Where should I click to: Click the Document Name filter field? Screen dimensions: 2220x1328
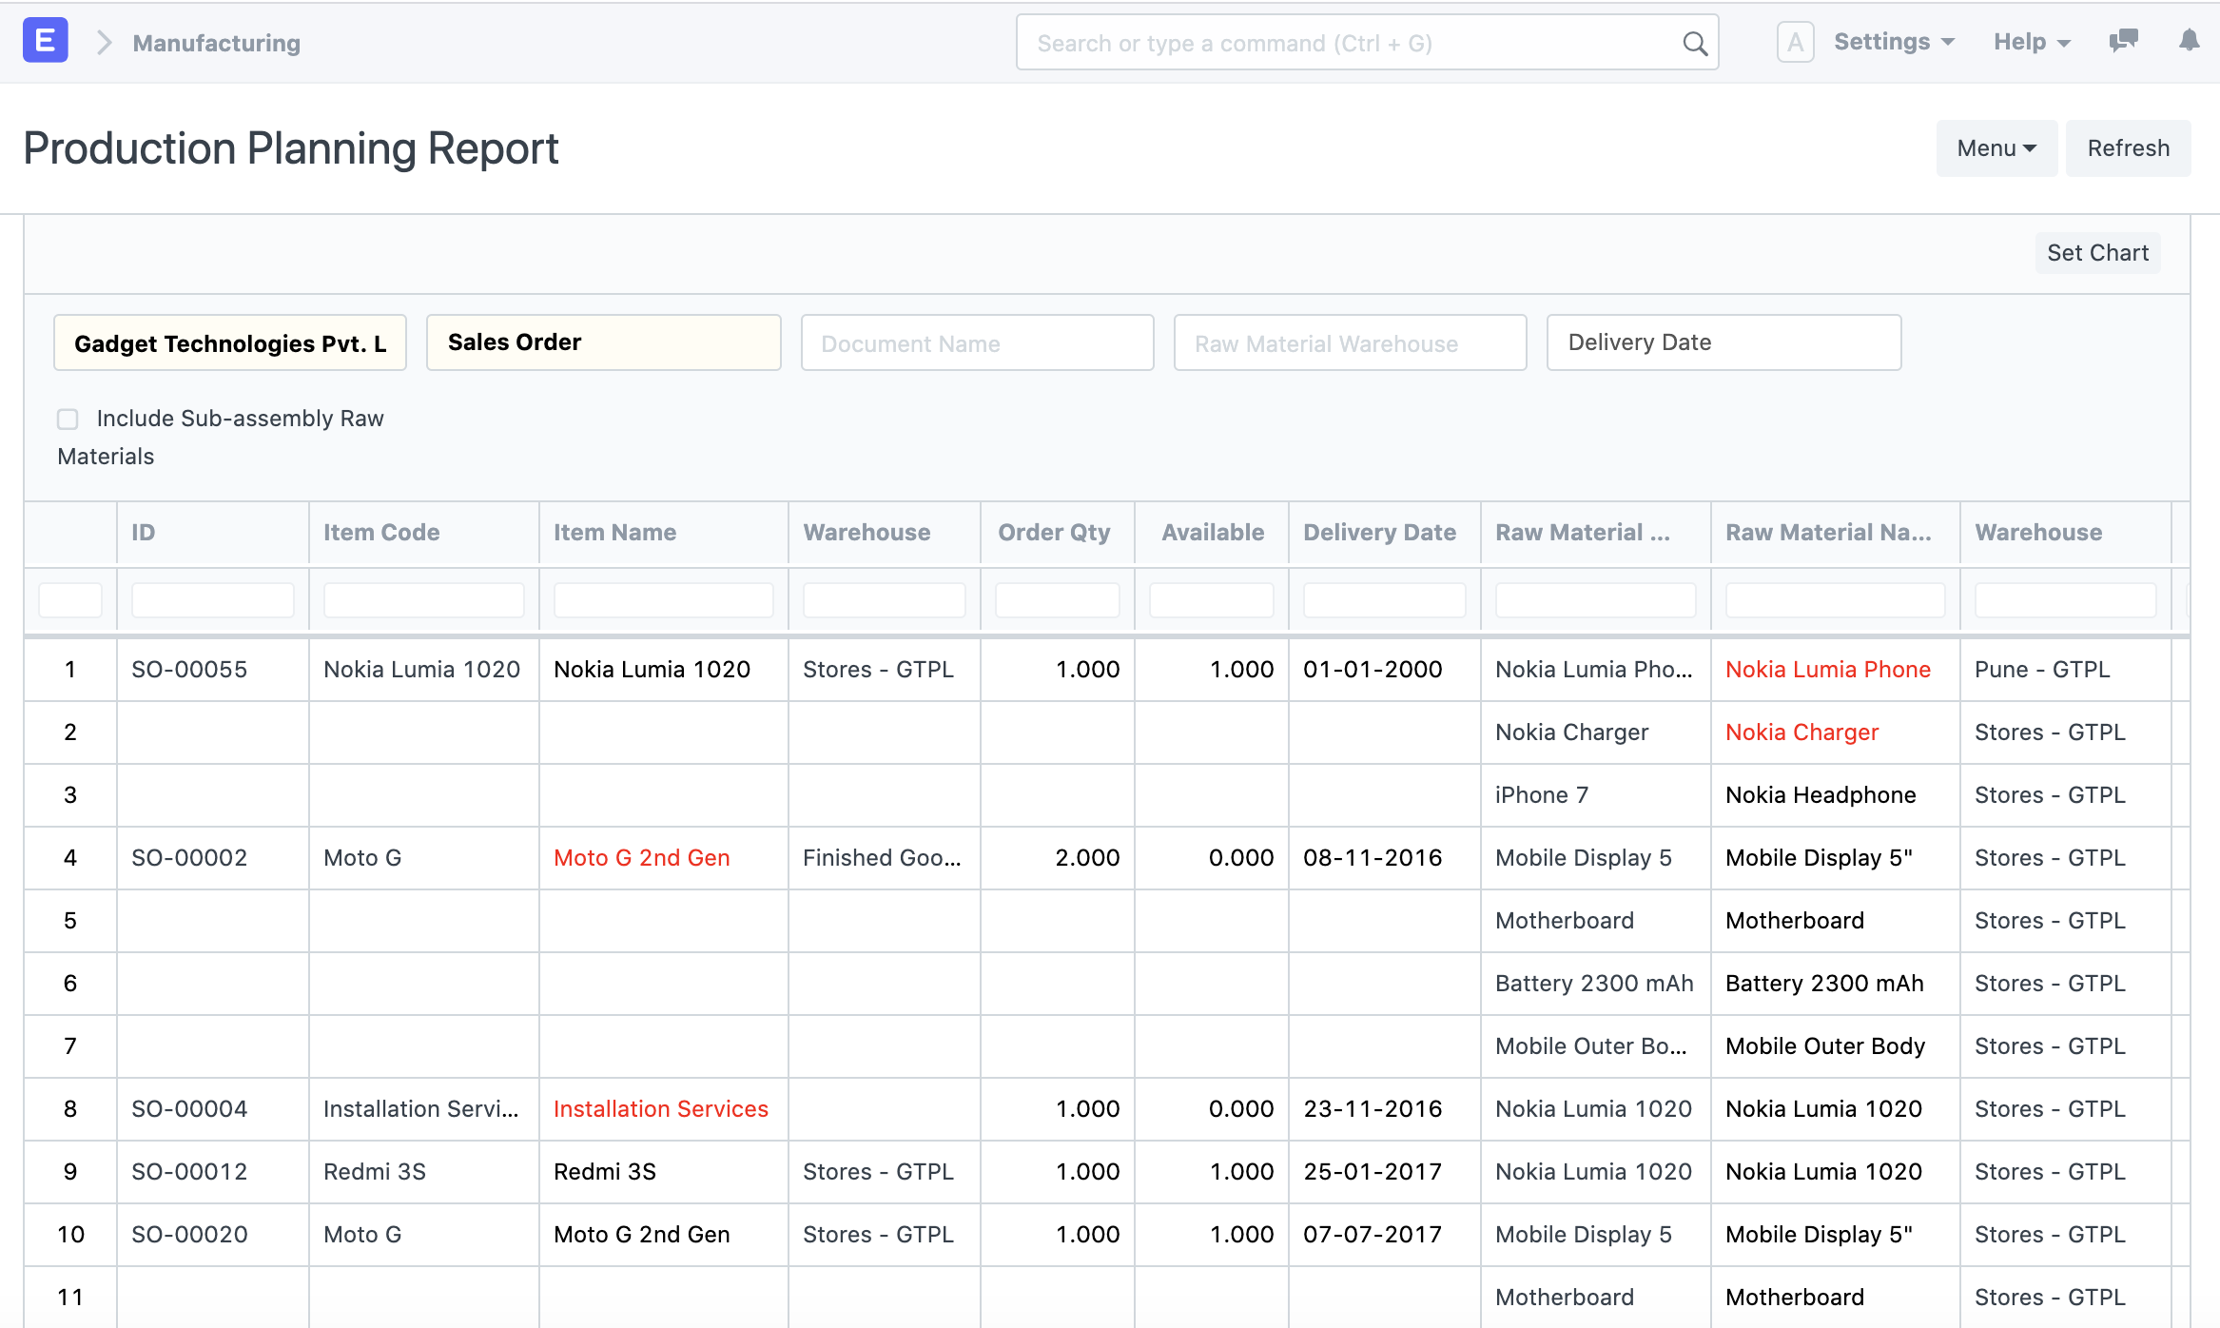[977, 343]
